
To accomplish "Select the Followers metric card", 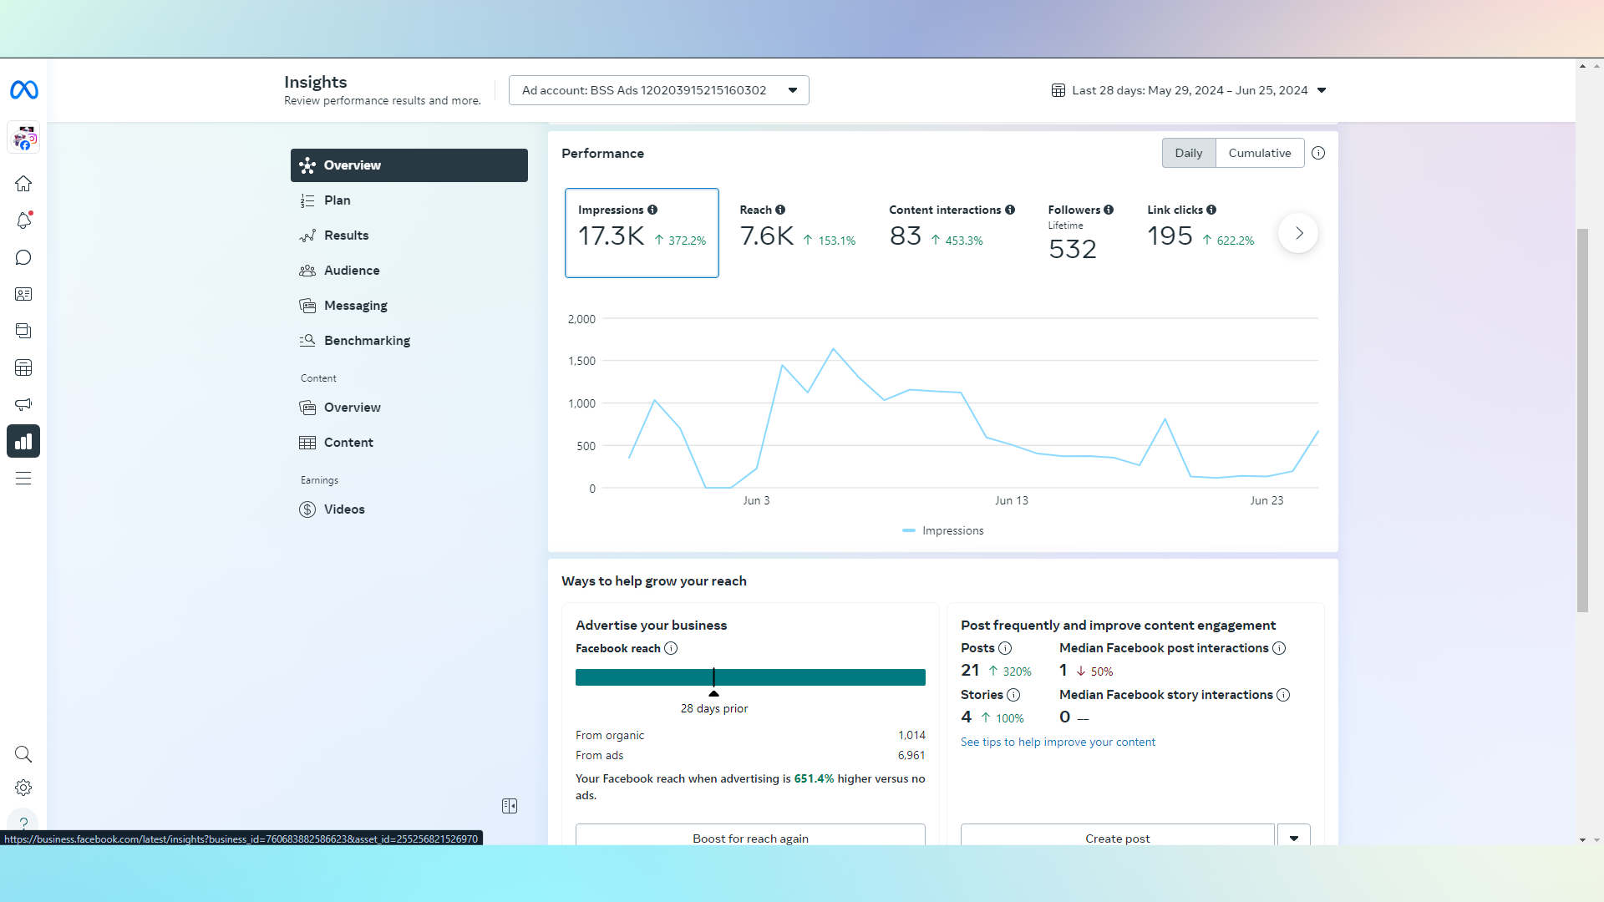I will [x=1081, y=233].
